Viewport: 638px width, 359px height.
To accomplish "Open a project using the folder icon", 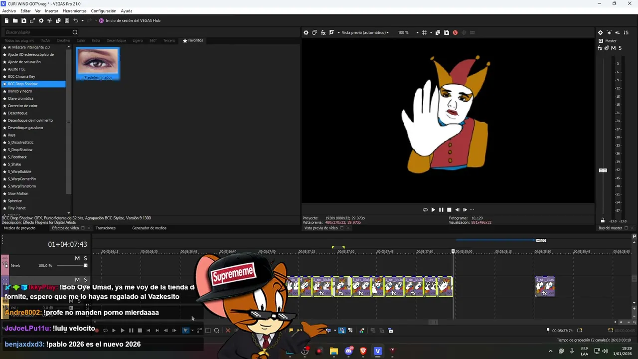I will (15, 20).
